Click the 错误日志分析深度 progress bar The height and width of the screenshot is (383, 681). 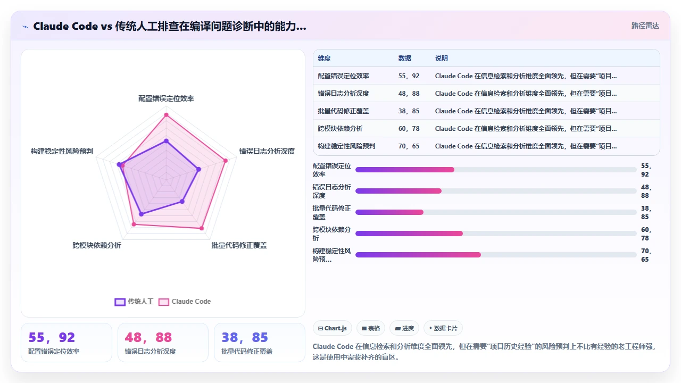tap(496, 191)
